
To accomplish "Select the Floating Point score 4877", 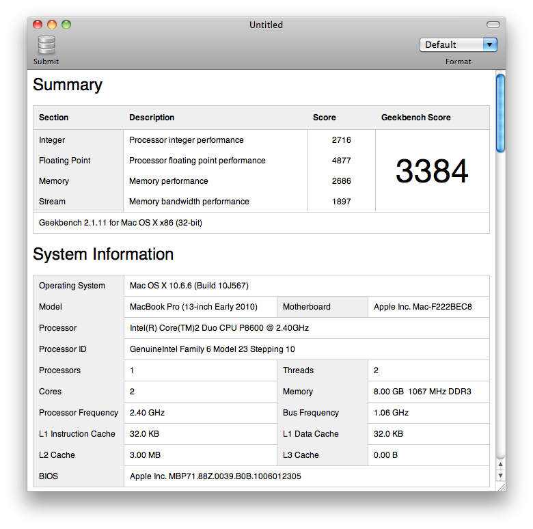I will point(341,161).
